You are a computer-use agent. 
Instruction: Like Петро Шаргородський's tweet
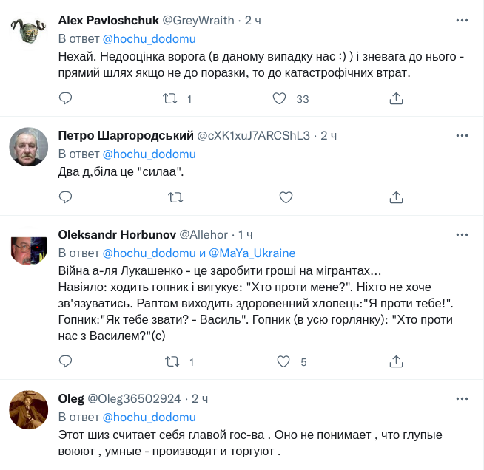pyautogui.click(x=286, y=197)
